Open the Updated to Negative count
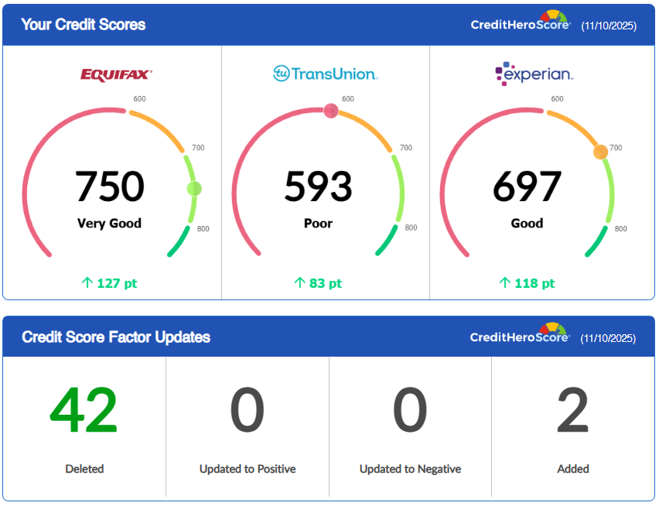This screenshot has height=506, width=659. [x=410, y=412]
